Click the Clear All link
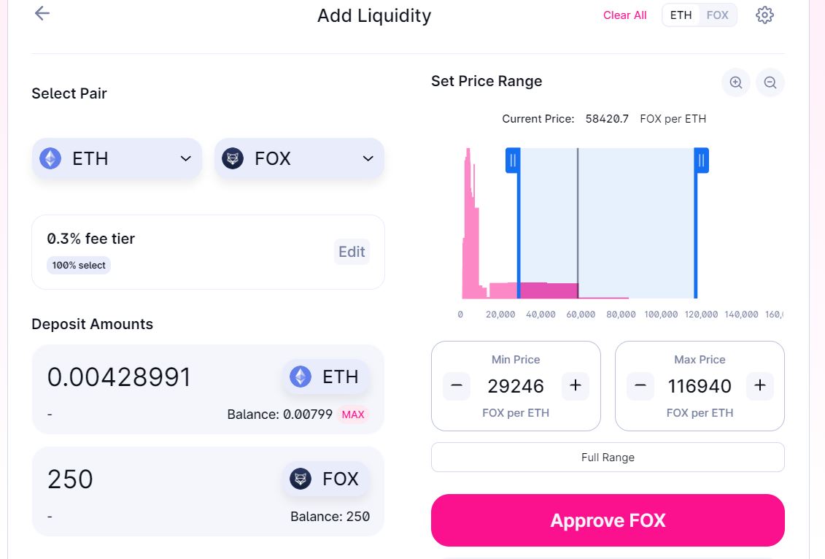The width and height of the screenshot is (825, 559). [x=624, y=15]
